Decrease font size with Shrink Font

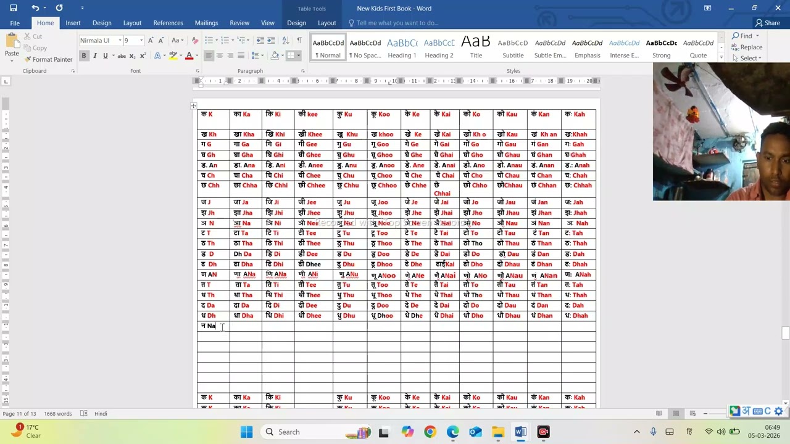click(160, 41)
